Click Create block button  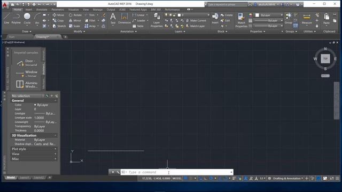[x=227, y=15]
